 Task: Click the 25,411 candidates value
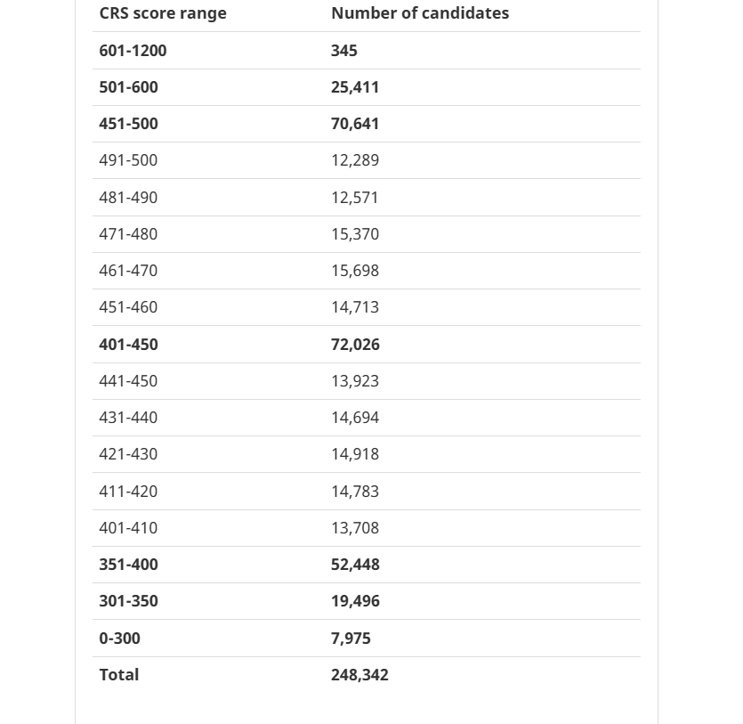pyautogui.click(x=355, y=87)
